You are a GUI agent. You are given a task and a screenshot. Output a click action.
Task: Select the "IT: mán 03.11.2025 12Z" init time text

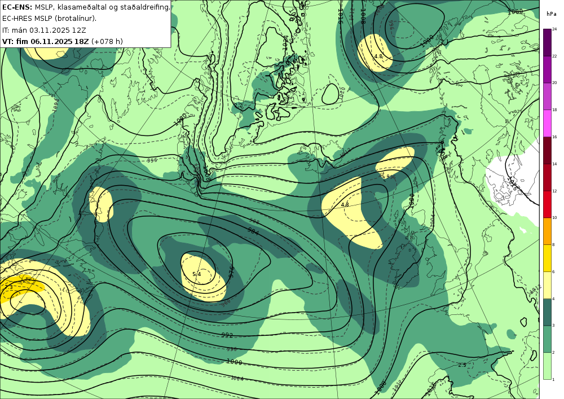click(x=44, y=30)
